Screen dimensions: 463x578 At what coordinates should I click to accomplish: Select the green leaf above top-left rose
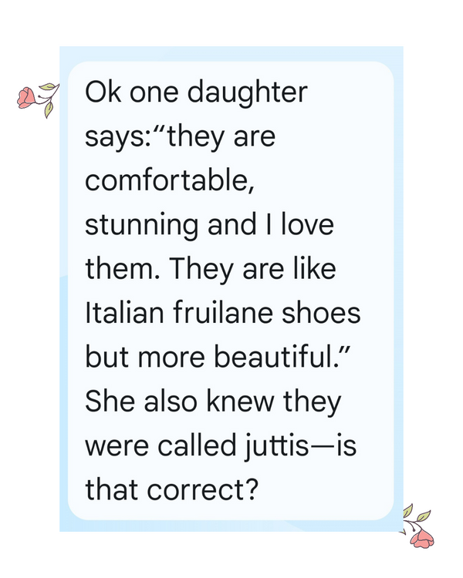pyautogui.click(x=49, y=86)
